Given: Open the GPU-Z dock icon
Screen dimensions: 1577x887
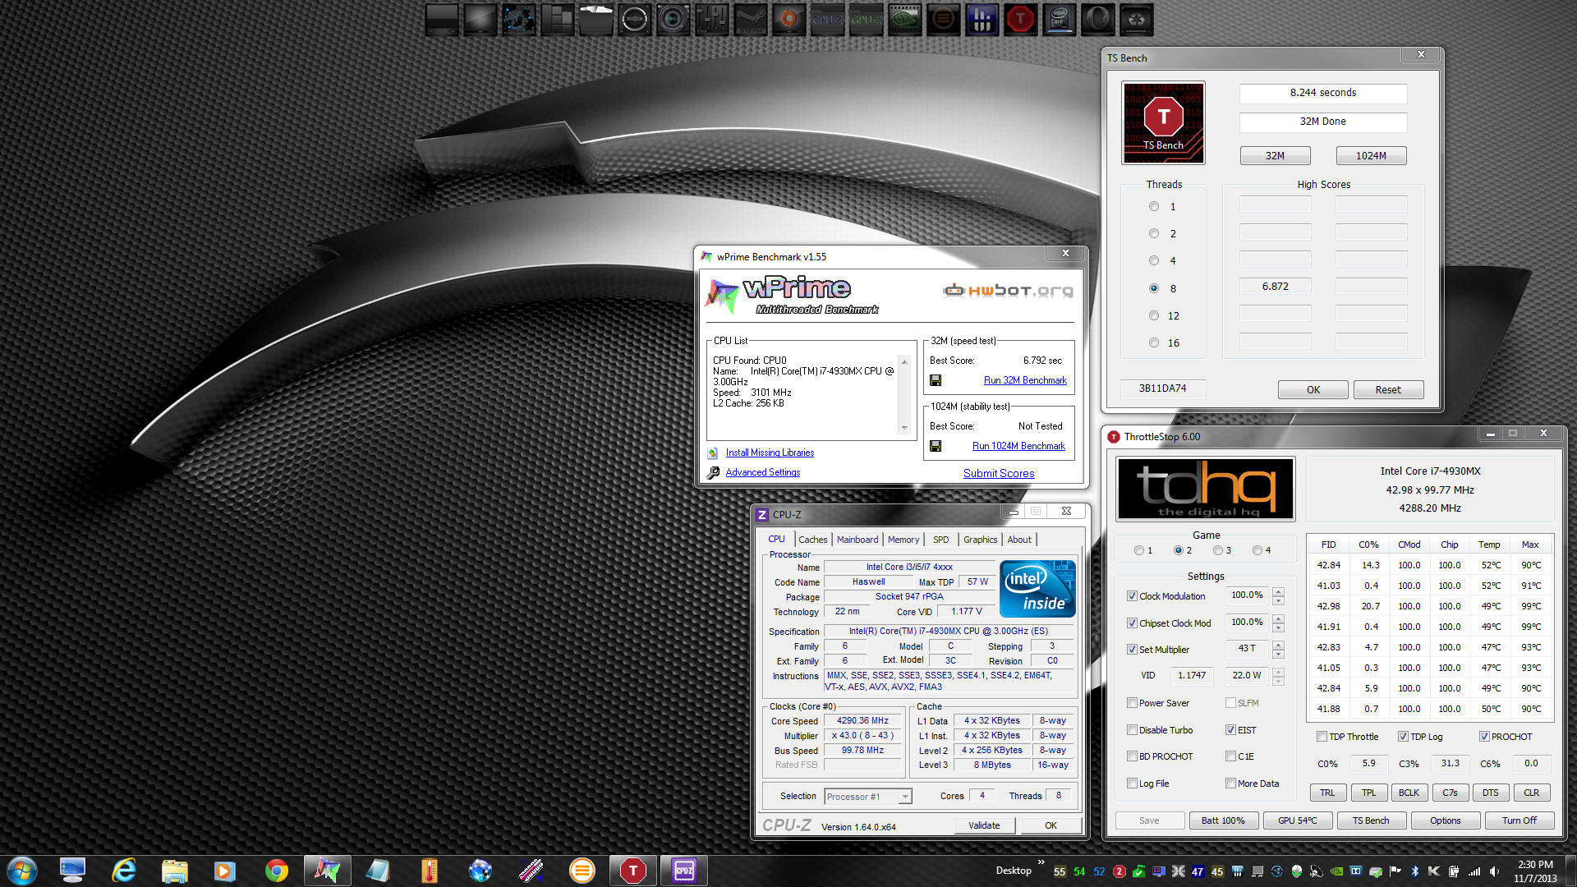Looking at the screenshot, I should (866, 19).
